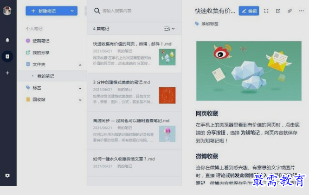Click the blue 标签 tag icon
Viewport: 309px width, 195px height.
(x=28, y=87)
